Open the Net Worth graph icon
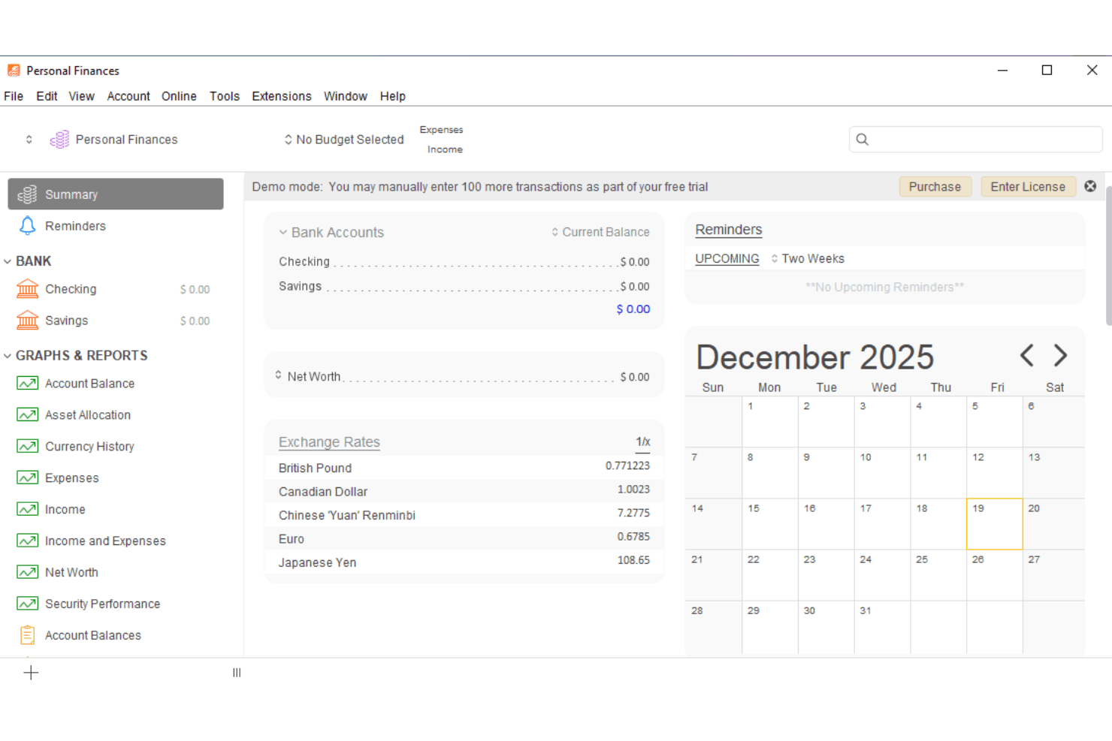The height and width of the screenshot is (741, 1112). (28, 573)
